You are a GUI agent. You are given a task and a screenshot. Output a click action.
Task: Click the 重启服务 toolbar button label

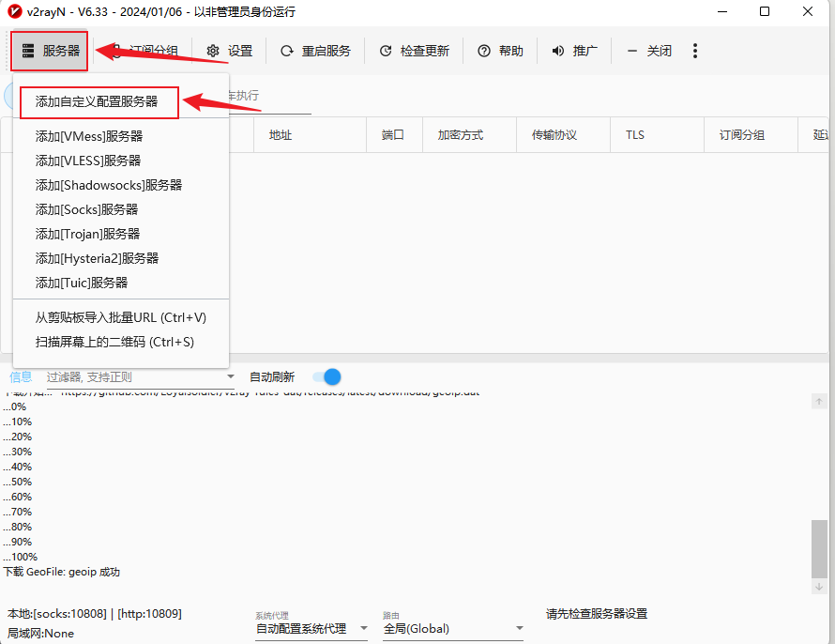(x=326, y=51)
